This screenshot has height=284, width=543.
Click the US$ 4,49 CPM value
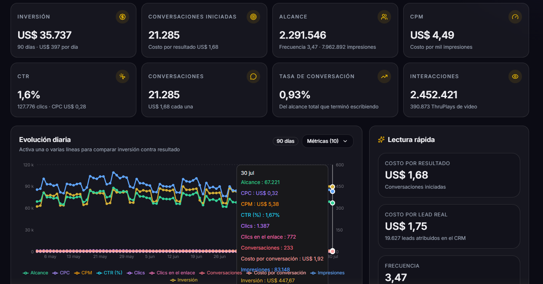[x=432, y=35]
